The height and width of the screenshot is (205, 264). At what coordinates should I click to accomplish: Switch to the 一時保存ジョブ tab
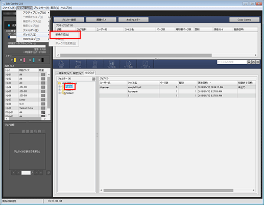click(x=64, y=73)
